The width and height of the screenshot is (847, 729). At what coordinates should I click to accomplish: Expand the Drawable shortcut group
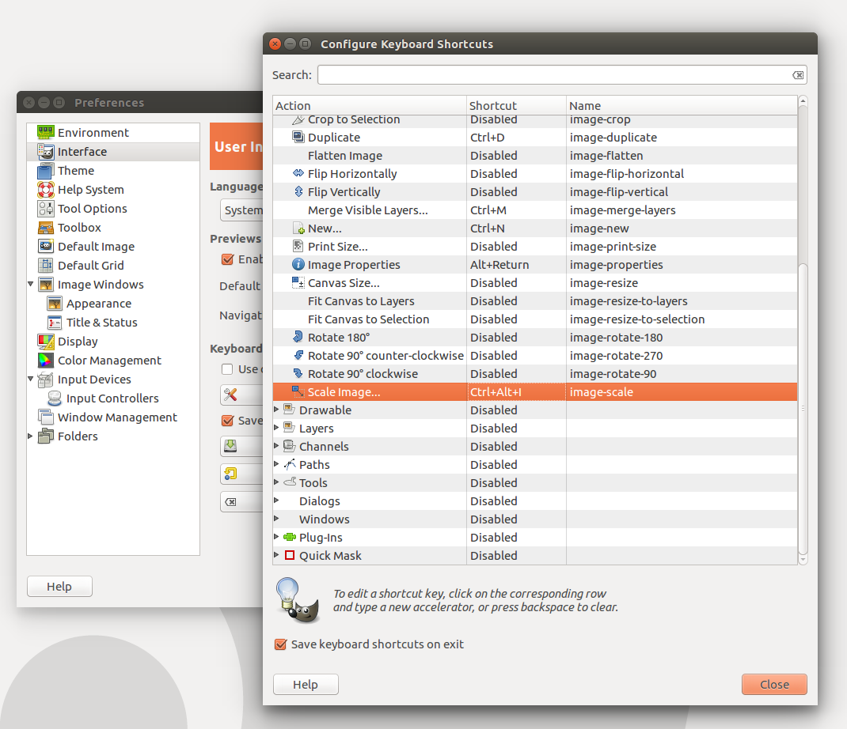click(276, 410)
